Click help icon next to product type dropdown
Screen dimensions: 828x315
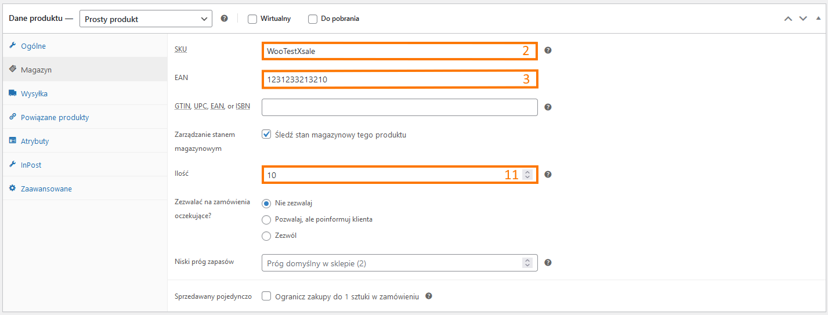[x=225, y=19]
